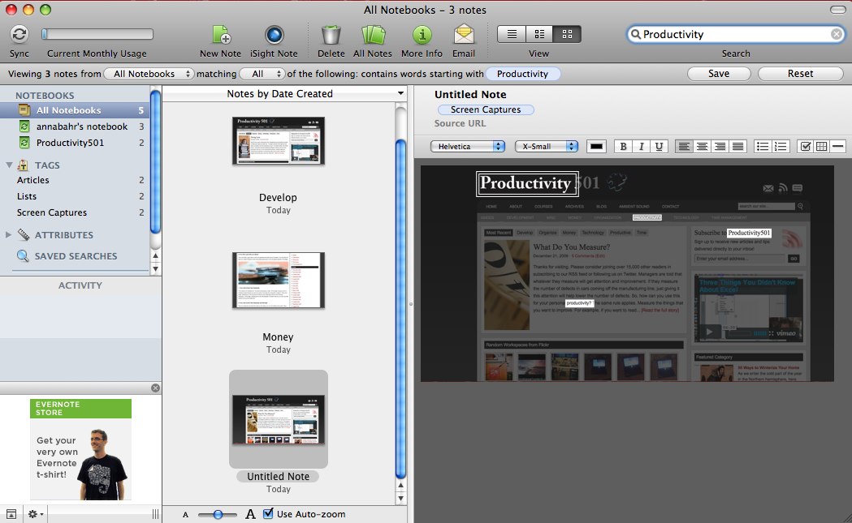Open SAVED SEARCHES section
The height and width of the screenshot is (523, 852).
76,256
